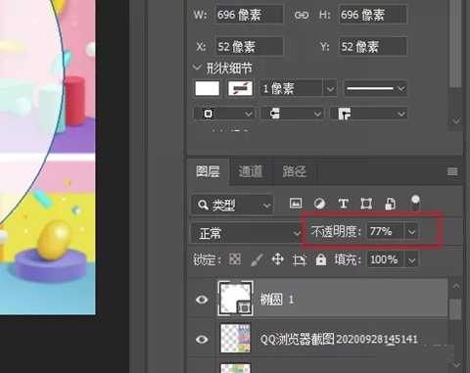The height and width of the screenshot is (373, 470).
Task: Toggle the layer filter on/off switch
Action: (x=415, y=203)
